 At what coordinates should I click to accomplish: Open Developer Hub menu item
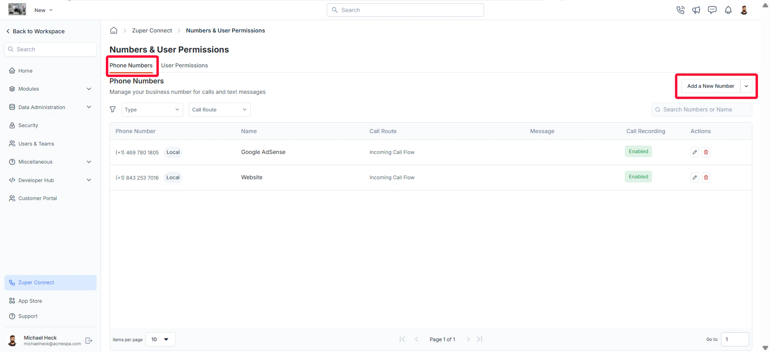click(x=36, y=180)
